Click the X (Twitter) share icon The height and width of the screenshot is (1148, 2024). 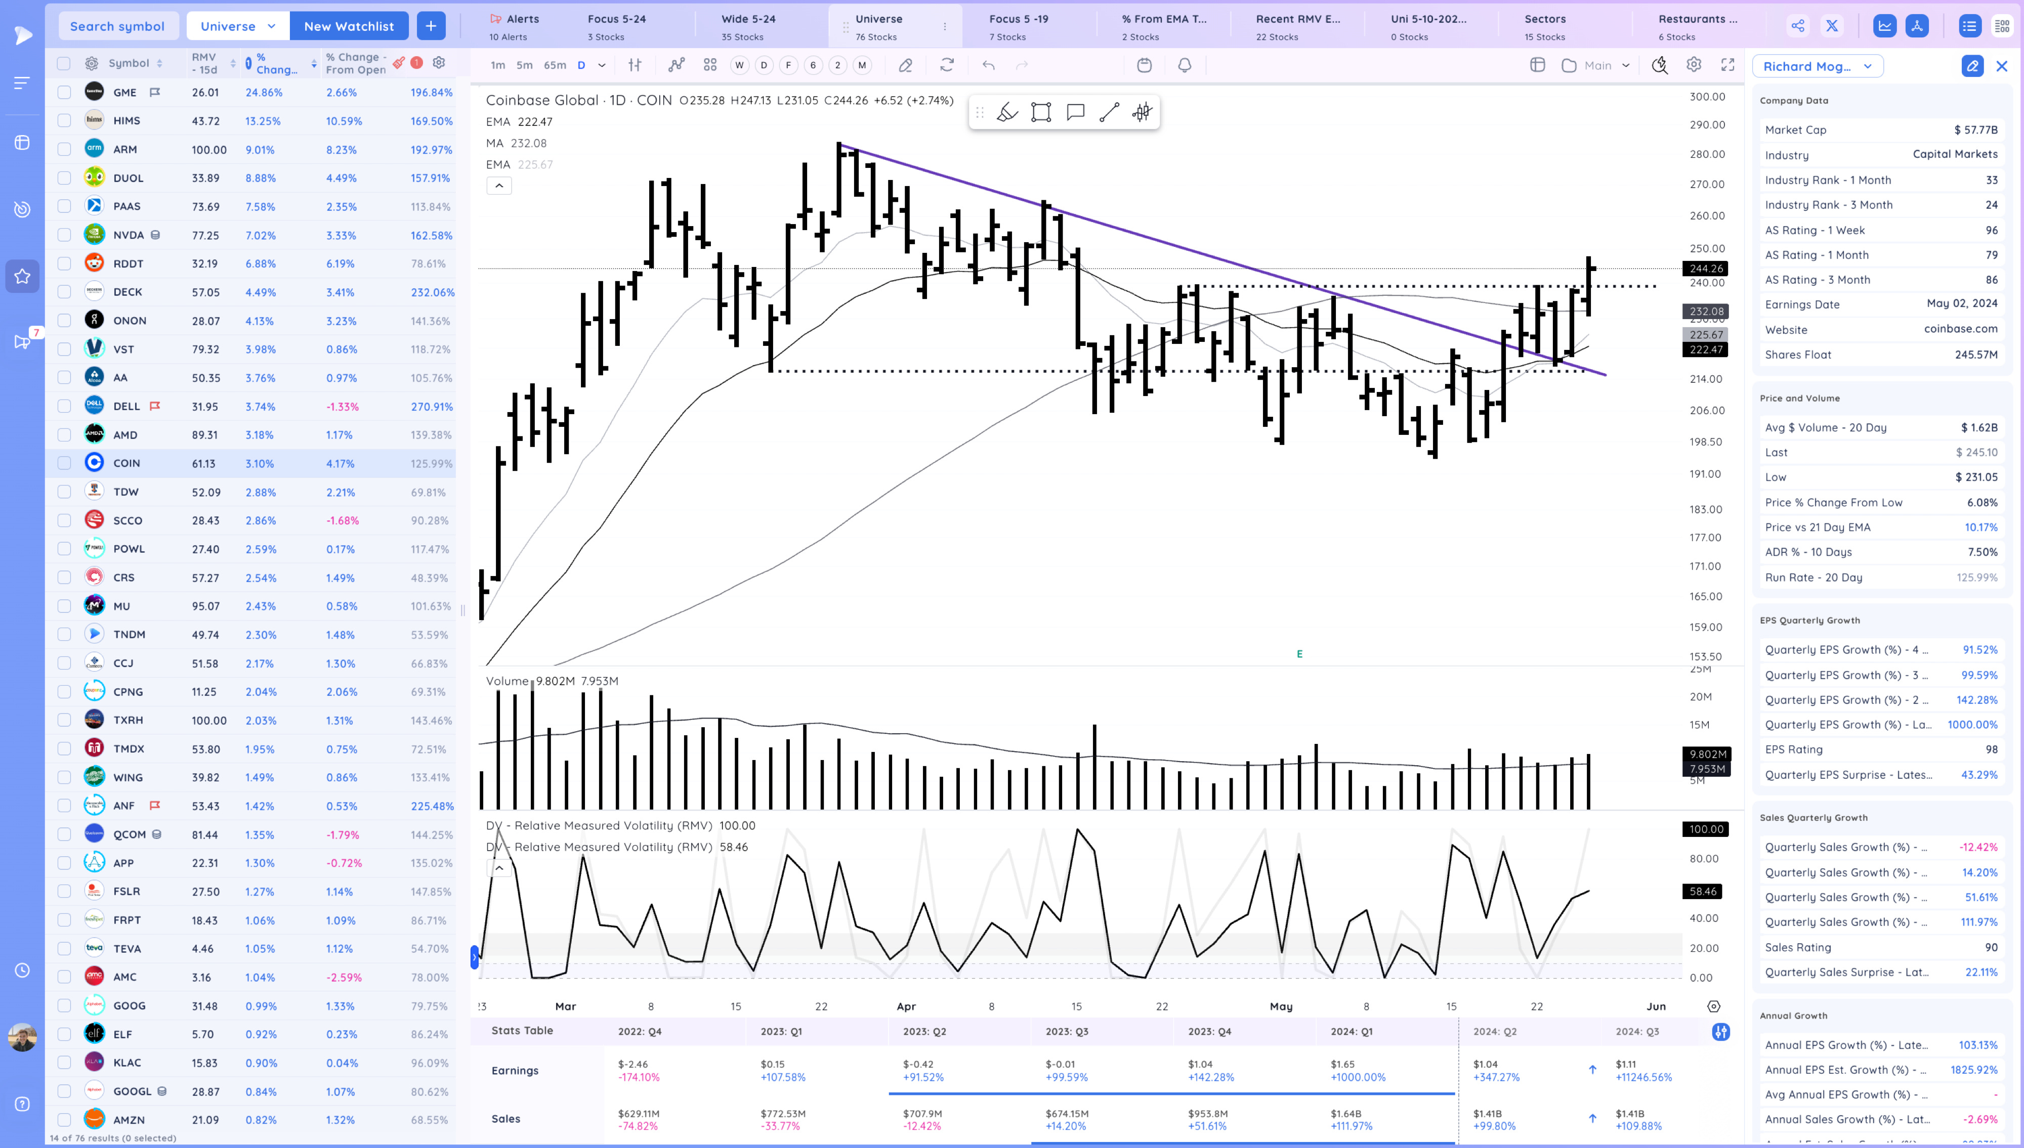tap(1832, 26)
